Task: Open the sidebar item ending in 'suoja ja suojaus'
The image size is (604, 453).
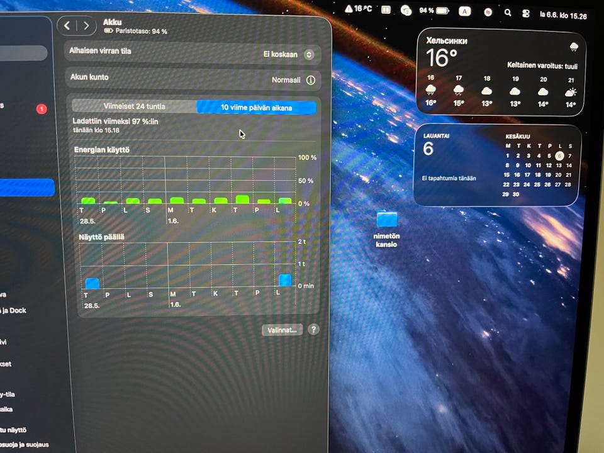Action: tap(24, 445)
